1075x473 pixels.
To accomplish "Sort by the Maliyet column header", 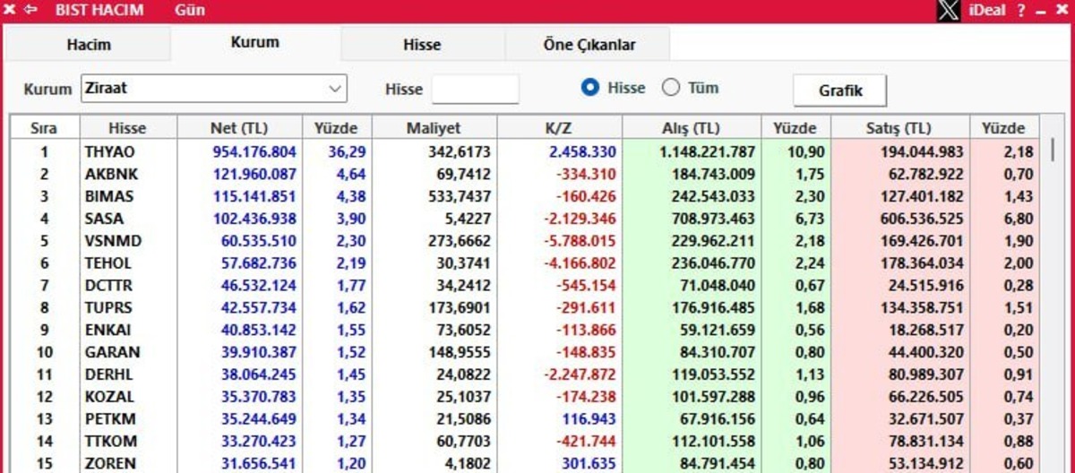I will coord(434,128).
